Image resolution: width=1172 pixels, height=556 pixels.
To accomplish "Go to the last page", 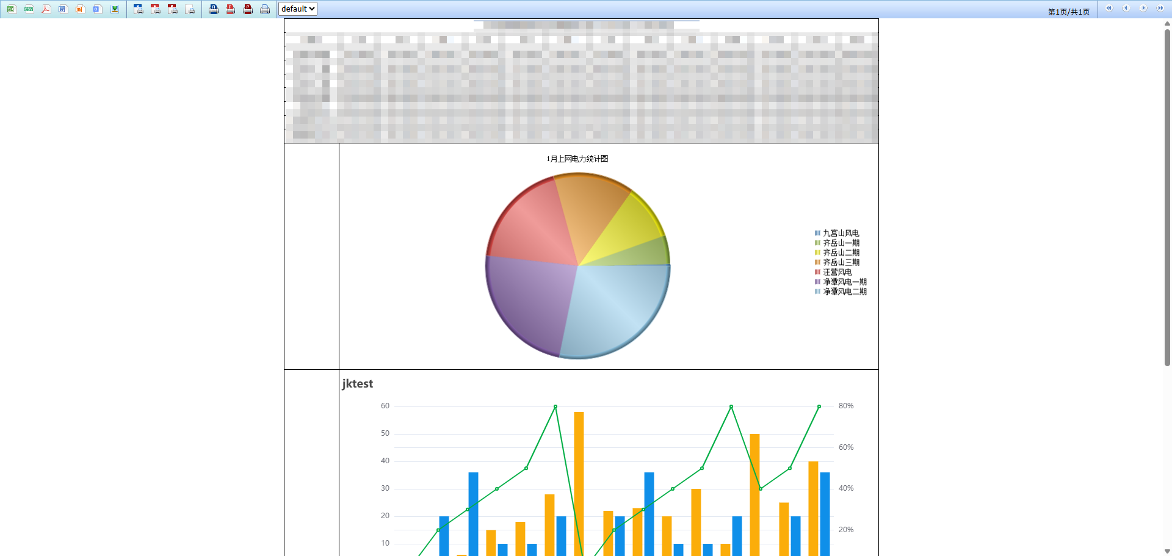I will click(1160, 9).
